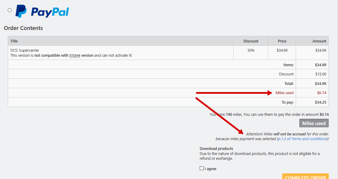Click the Download products heading

216,148
